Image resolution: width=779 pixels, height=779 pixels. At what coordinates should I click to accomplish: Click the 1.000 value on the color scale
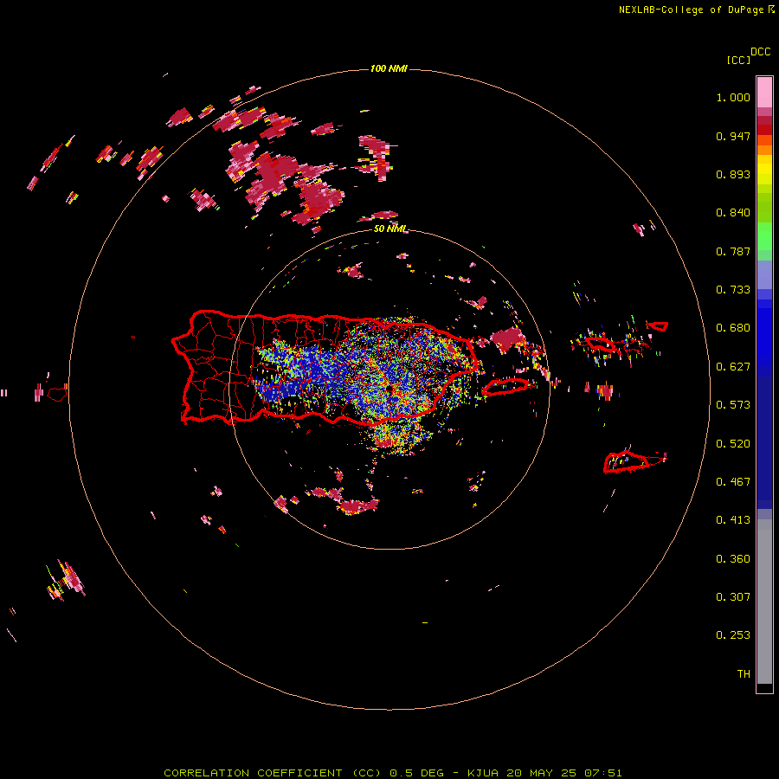[x=733, y=97]
